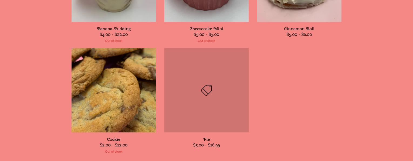Screen dimensions: 413x161
Task: Select the $4.00 - $22.00 price range
Action: 114,35
